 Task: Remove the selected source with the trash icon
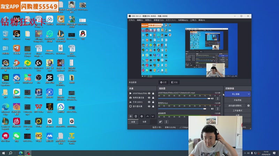136,116
